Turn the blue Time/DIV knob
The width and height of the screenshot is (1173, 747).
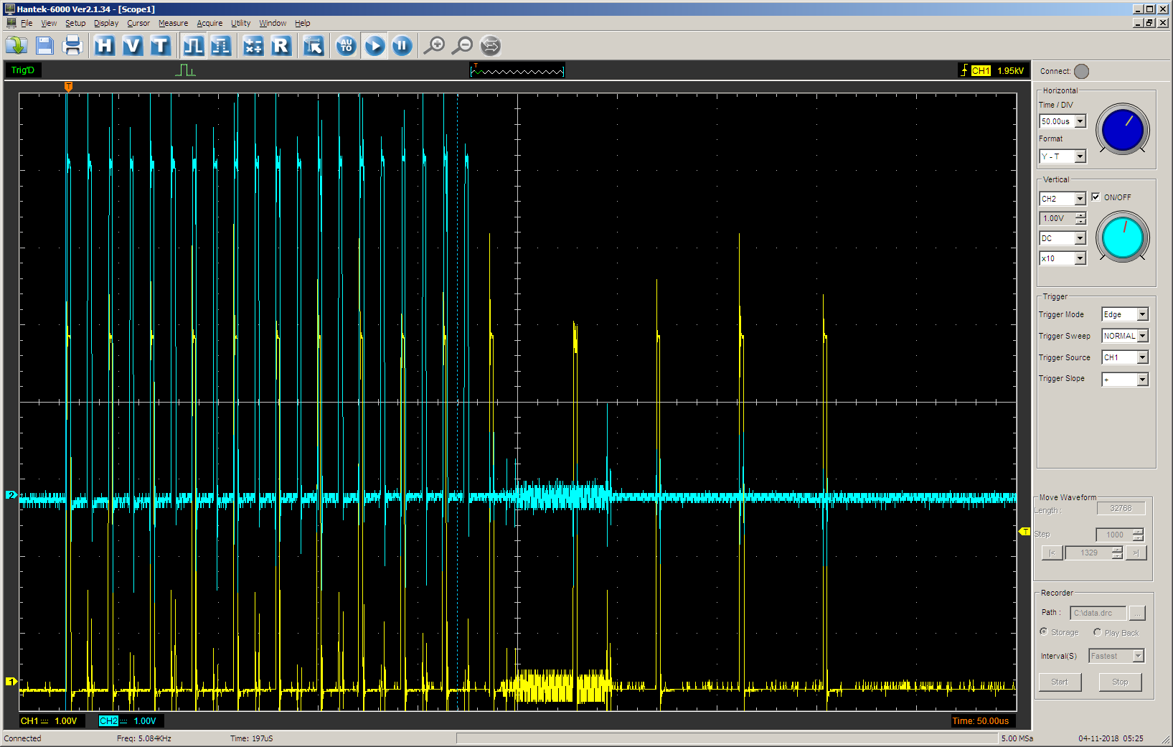(1123, 129)
